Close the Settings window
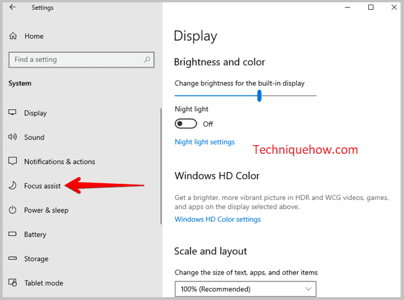The height and width of the screenshot is (300, 404). coord(394,8)
